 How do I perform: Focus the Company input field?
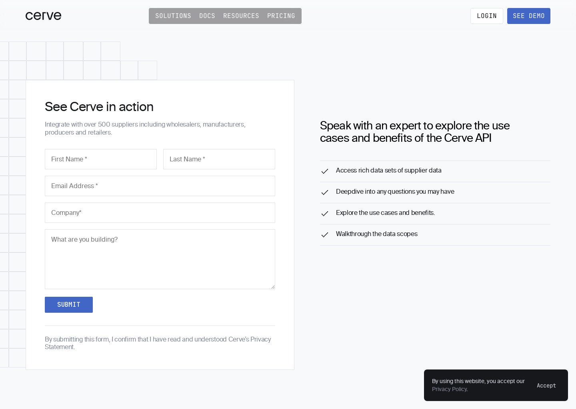160,212
